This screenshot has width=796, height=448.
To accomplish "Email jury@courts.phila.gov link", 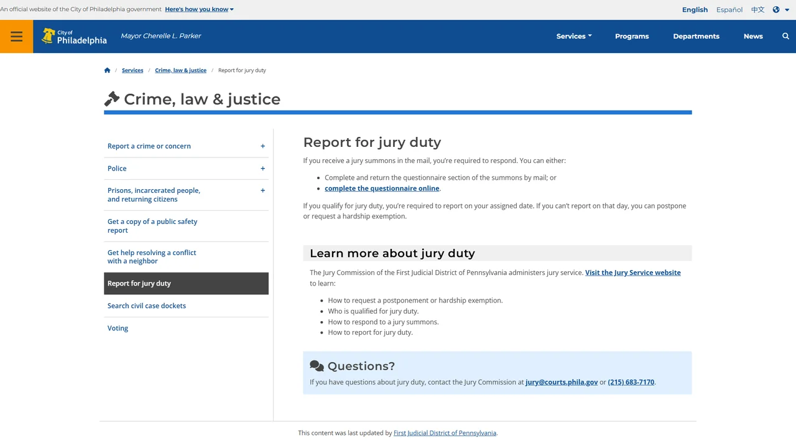I will [562, 382].
